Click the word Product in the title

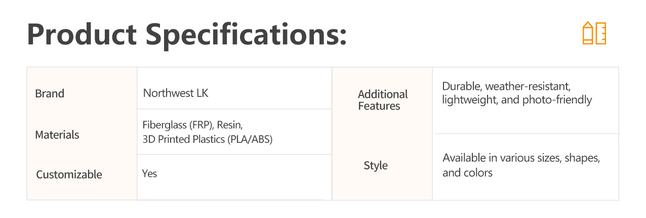point(82,35)
